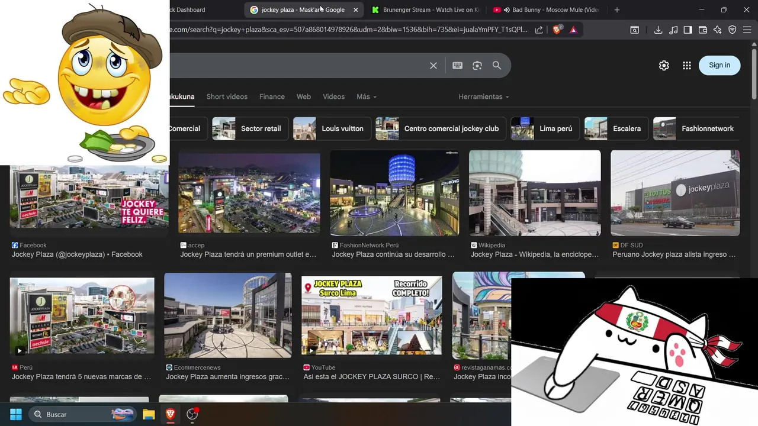Close the jockey plaza Google tab
This screenshot has height=426, width=758.
[x=356, y=9]
